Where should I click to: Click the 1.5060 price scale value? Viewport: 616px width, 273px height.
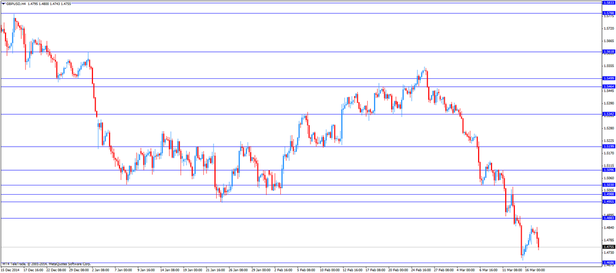coord(608,177)
